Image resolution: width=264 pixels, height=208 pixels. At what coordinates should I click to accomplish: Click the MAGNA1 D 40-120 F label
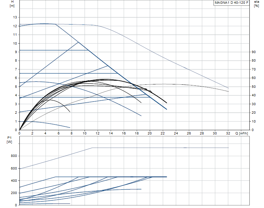click(231, 3)
